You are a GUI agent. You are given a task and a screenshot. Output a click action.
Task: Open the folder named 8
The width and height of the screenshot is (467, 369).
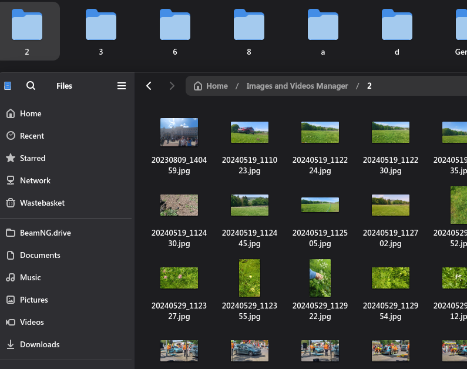tap(249, 31)
